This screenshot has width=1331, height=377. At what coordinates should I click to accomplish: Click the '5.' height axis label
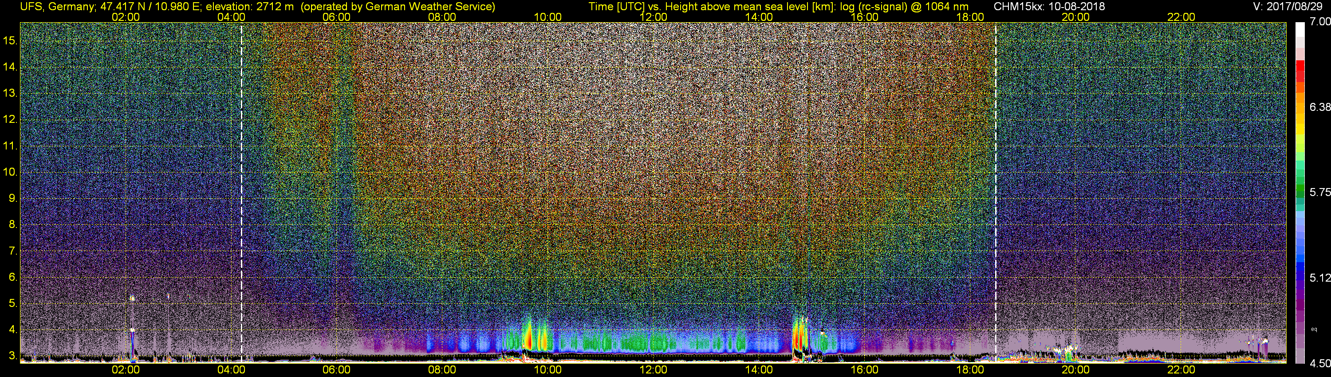pos(12,303)
